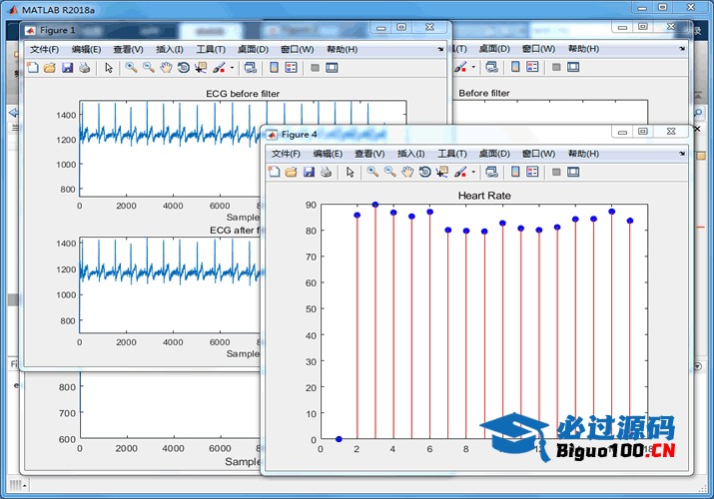Open 窗口(W) menu in Figure 4
This screenshot has height=499, width=714.
click(x=538, y=154)
